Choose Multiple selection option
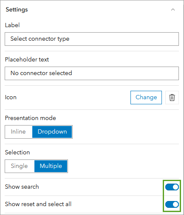Image resolution: width=184 pixels, height=215 pixels. 51,166
